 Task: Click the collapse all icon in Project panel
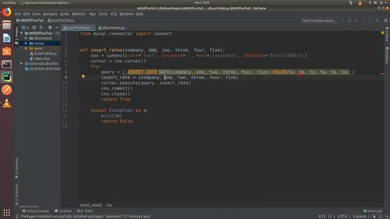click(x=41, y=27)
